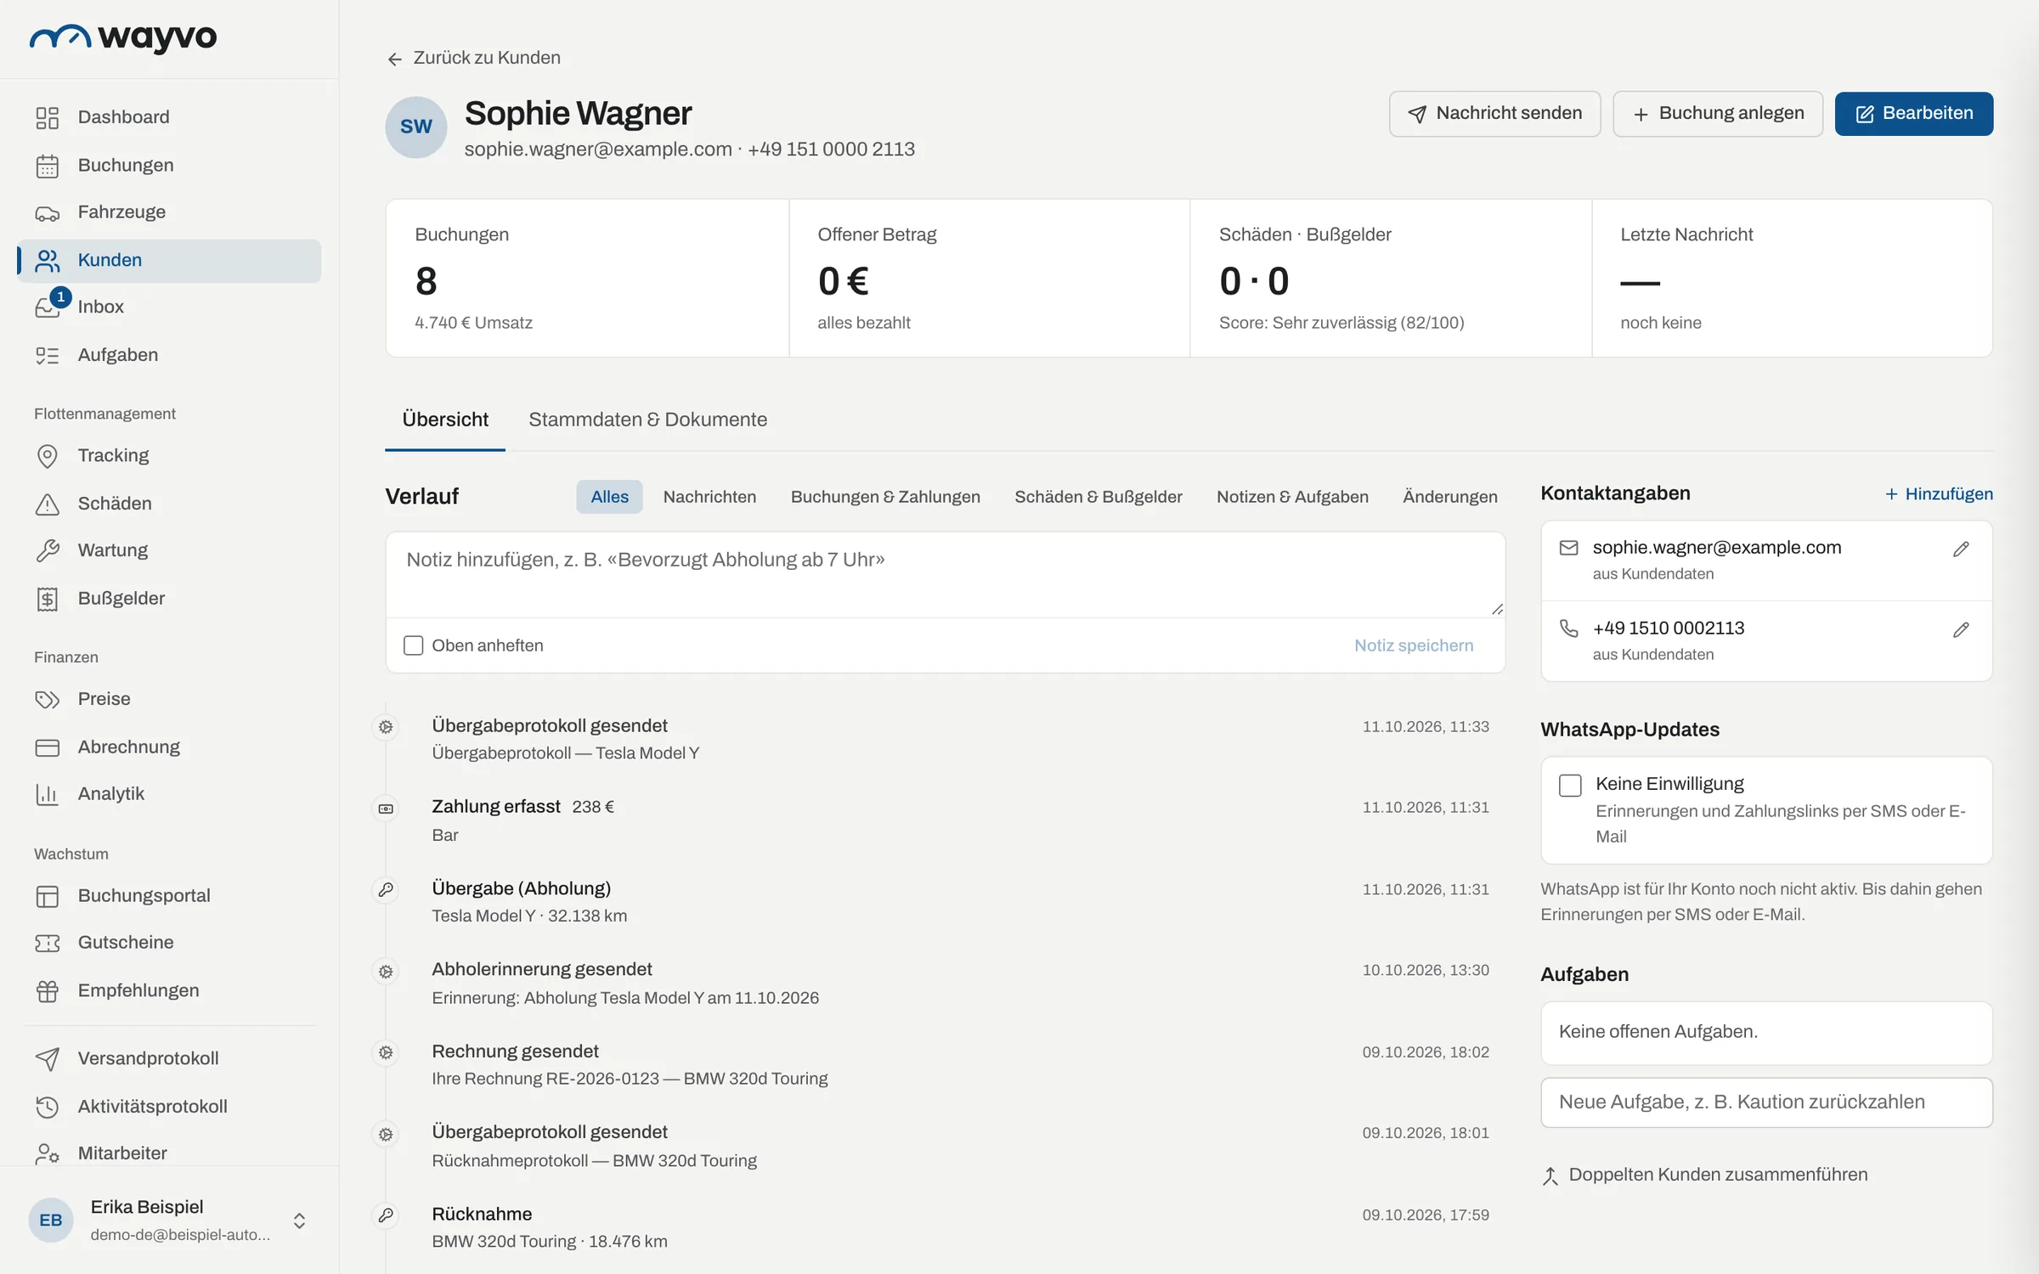2039x1274 pixels.
Task: Open the Dashboard sidebar icon
Action: [x=48, y=117]
